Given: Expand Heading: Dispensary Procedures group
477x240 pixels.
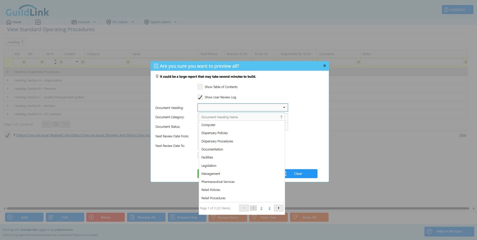Looking at the screenshot, I should click(8, 72).
